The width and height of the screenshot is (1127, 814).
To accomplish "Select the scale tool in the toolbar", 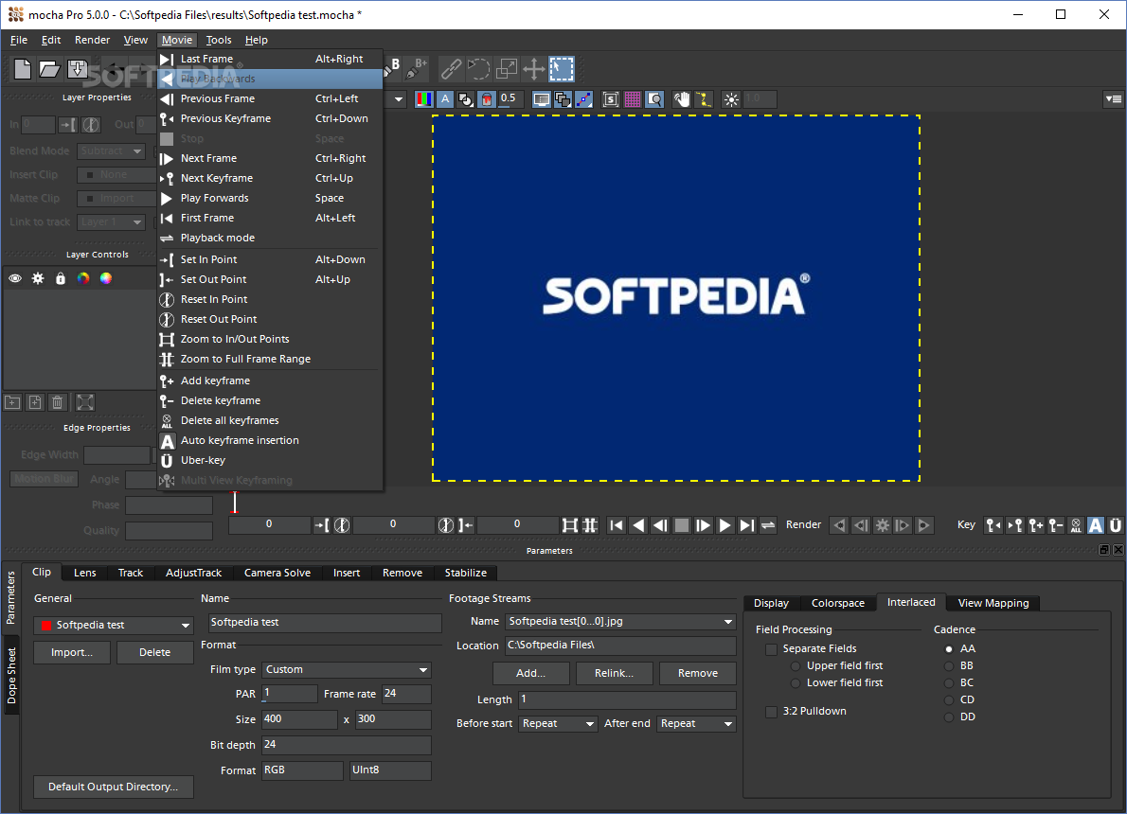I will 507,68.
